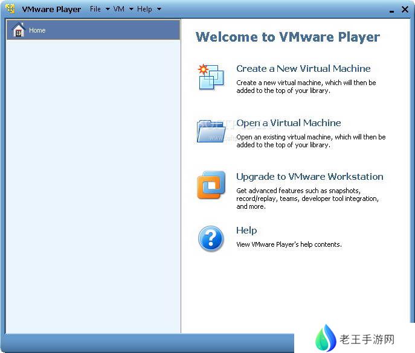
Task: Click the VMware Player logo icon in title bar
Action: [10, 9]
